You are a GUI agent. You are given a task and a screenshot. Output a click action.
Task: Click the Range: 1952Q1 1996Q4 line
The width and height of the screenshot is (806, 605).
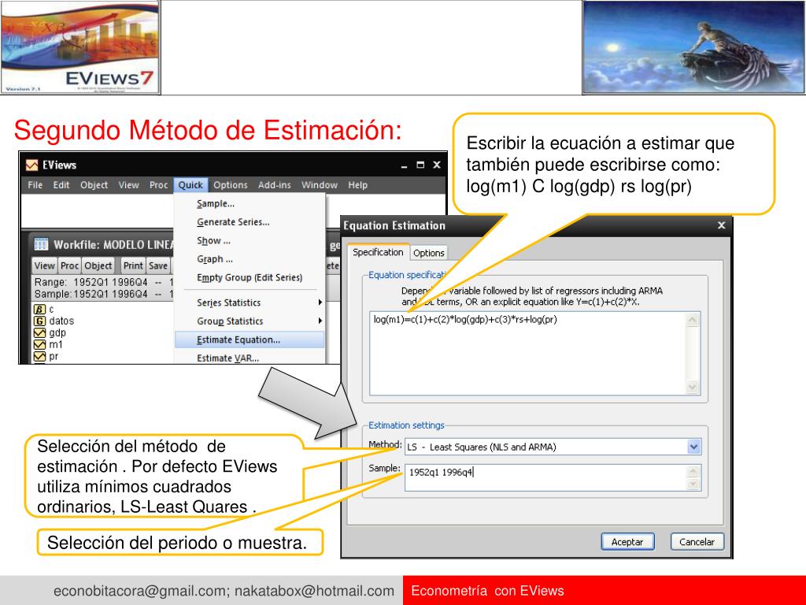104,282
